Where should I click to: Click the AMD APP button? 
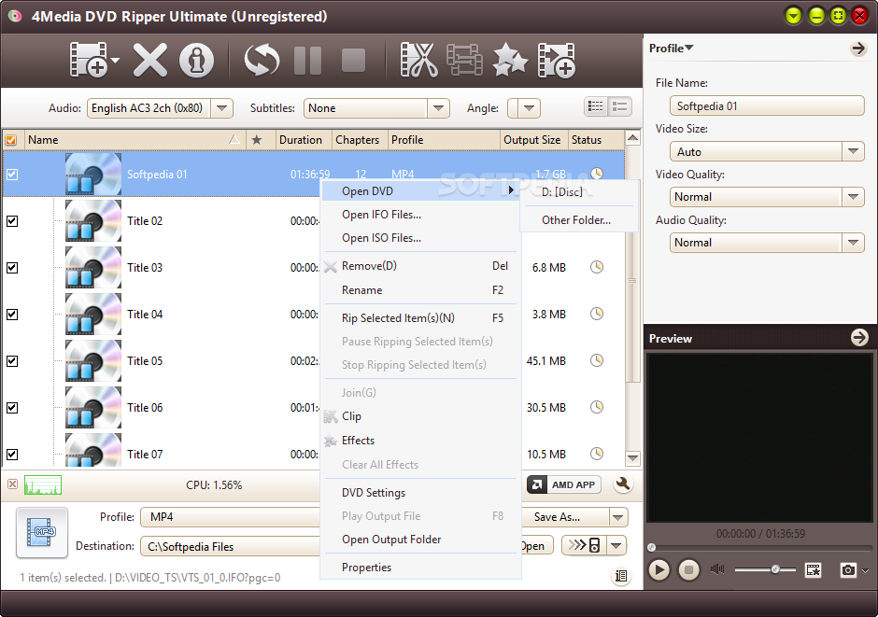[564, 484]
